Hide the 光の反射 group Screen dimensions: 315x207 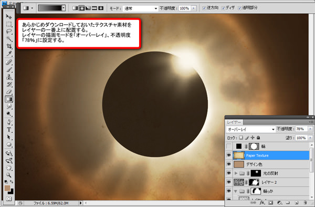pyautogui.click(x=229, y=173)
